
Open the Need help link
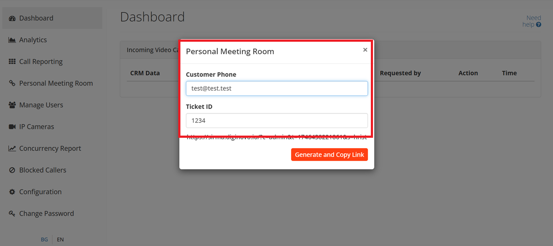click(x=532, y=21)
